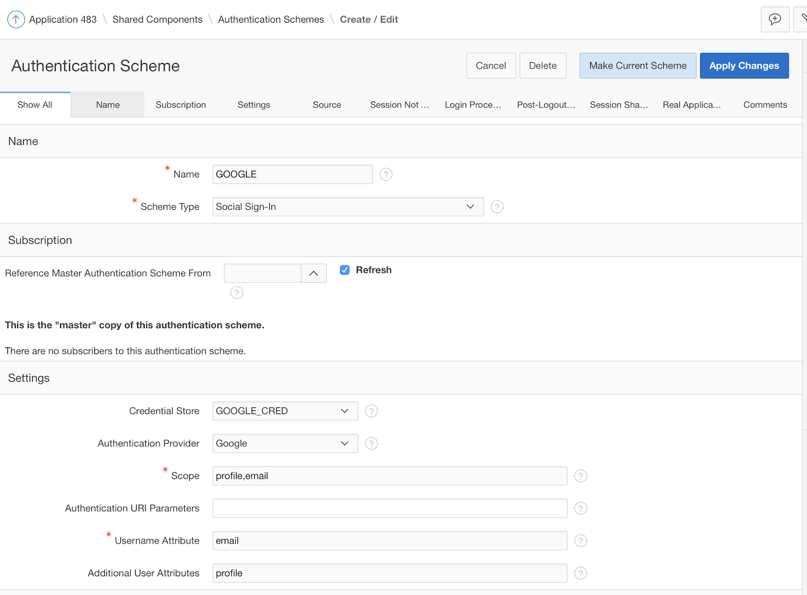
Task: Click the Make Current Scheme button
Action: pyautogui.click(x=638, y=66)
